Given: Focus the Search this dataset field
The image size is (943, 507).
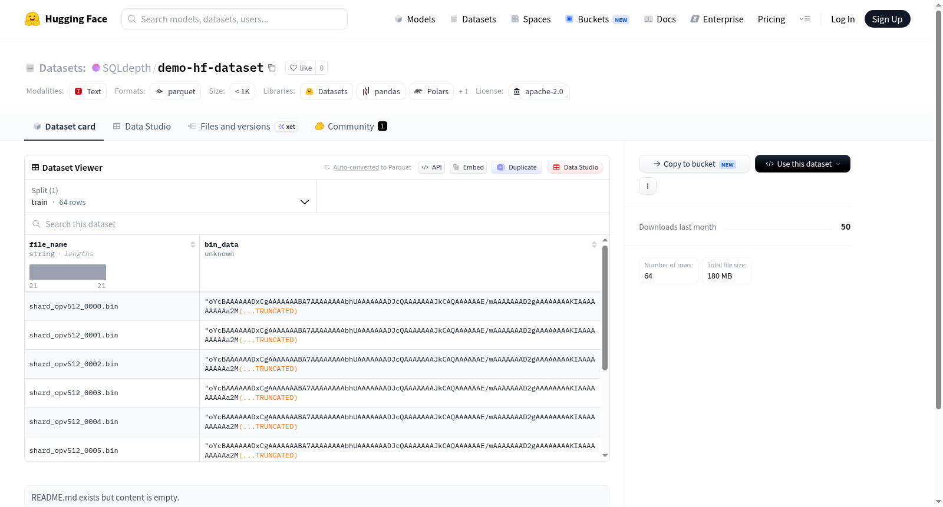Looking at the screenshot, I should (x=317, y=224).
